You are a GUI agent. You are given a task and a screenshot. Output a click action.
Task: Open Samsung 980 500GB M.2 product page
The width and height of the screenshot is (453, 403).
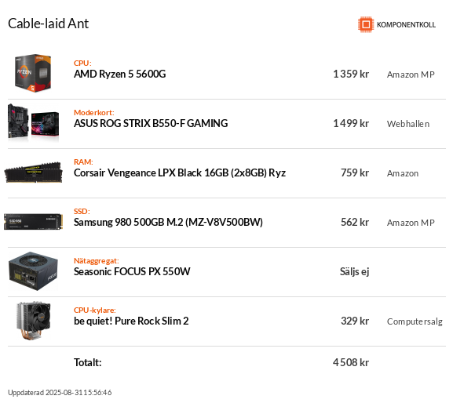(168, 223)
